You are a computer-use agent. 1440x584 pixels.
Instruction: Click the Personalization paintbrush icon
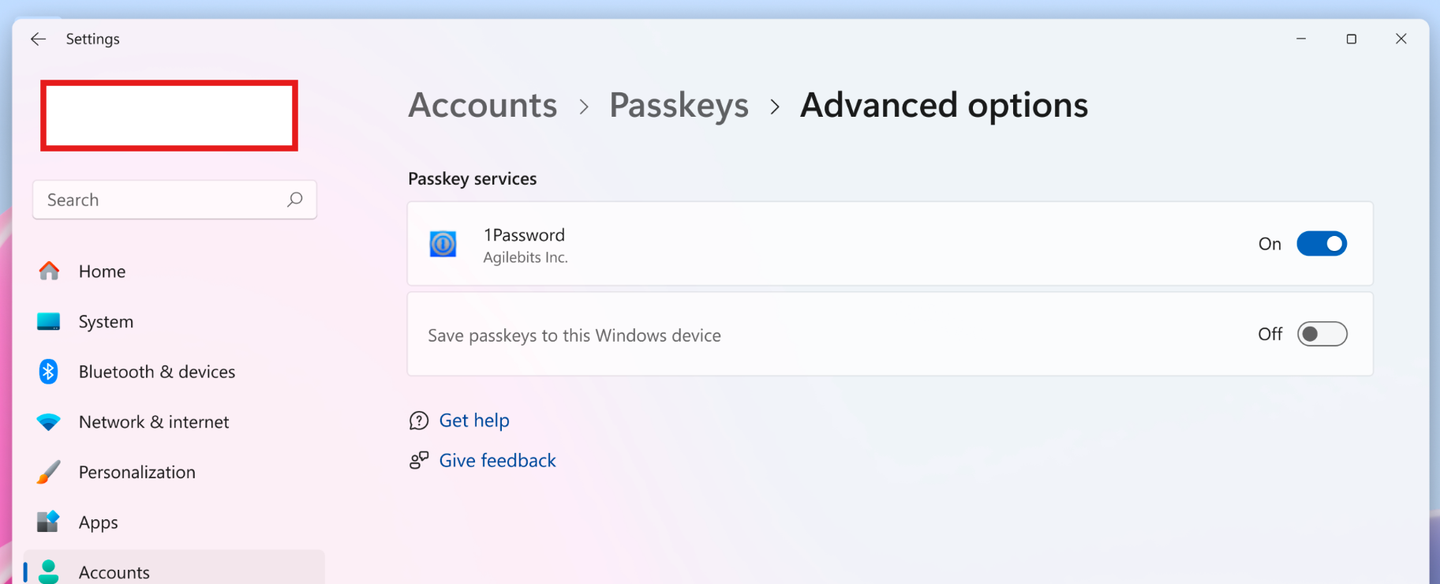click(x=49, y=472)
